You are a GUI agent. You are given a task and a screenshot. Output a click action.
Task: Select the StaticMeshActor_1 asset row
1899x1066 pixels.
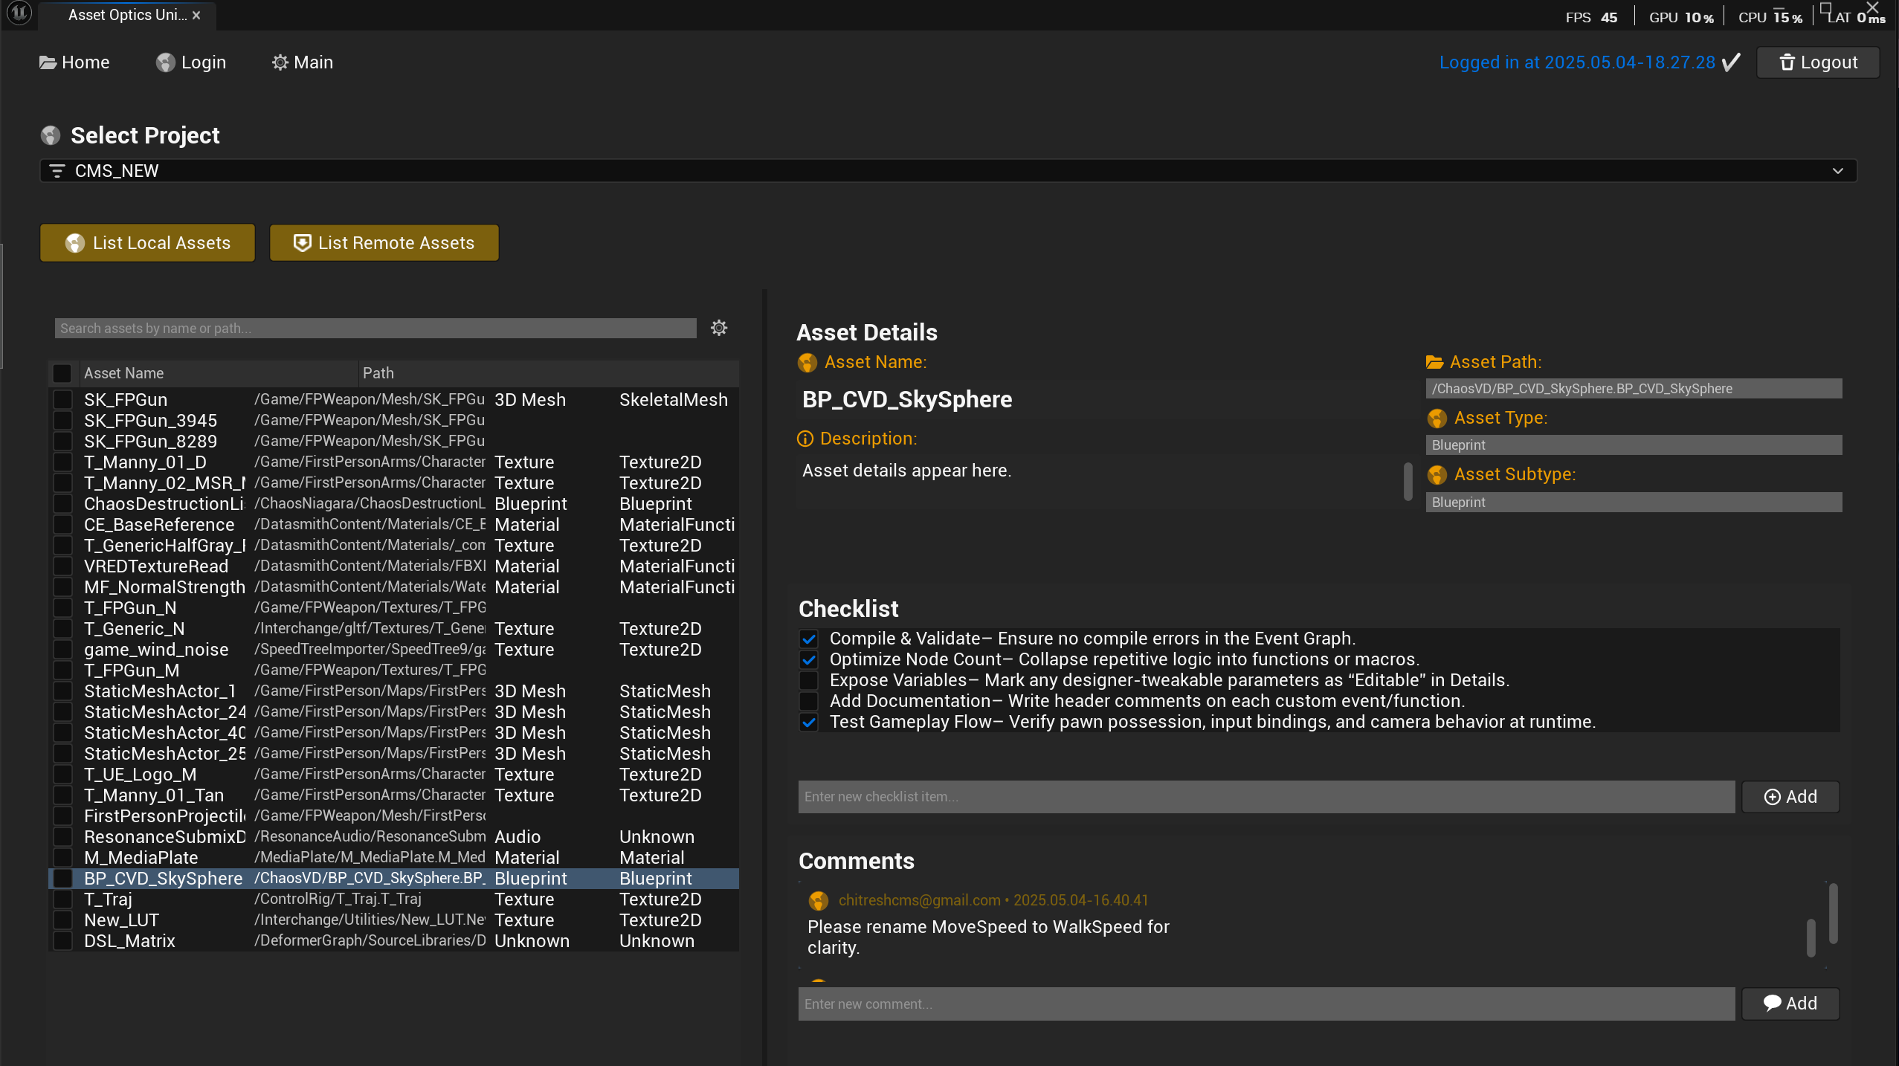point(394,691)
